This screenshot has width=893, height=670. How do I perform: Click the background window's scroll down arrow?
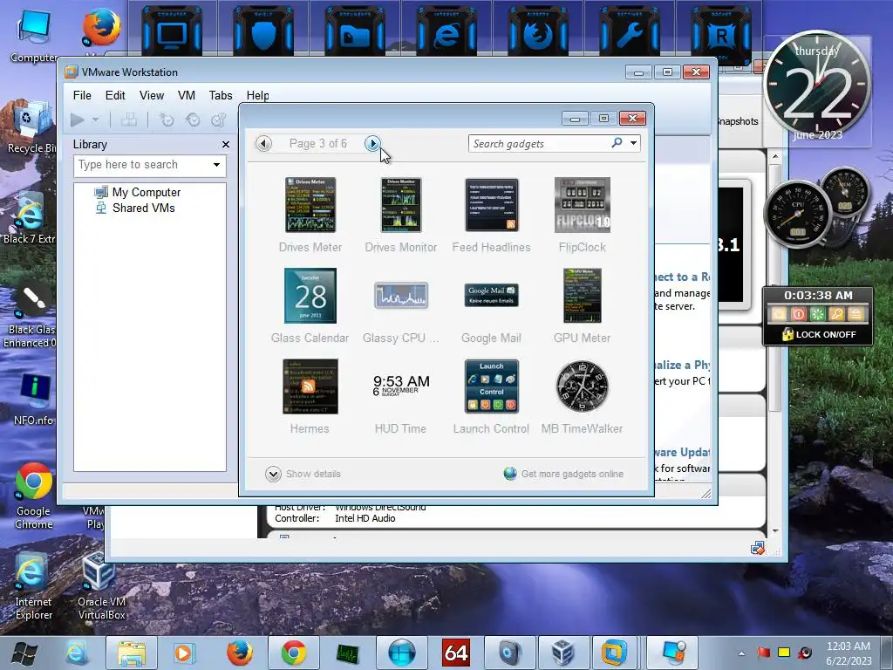pyautogui.click(x=775, y=530)
